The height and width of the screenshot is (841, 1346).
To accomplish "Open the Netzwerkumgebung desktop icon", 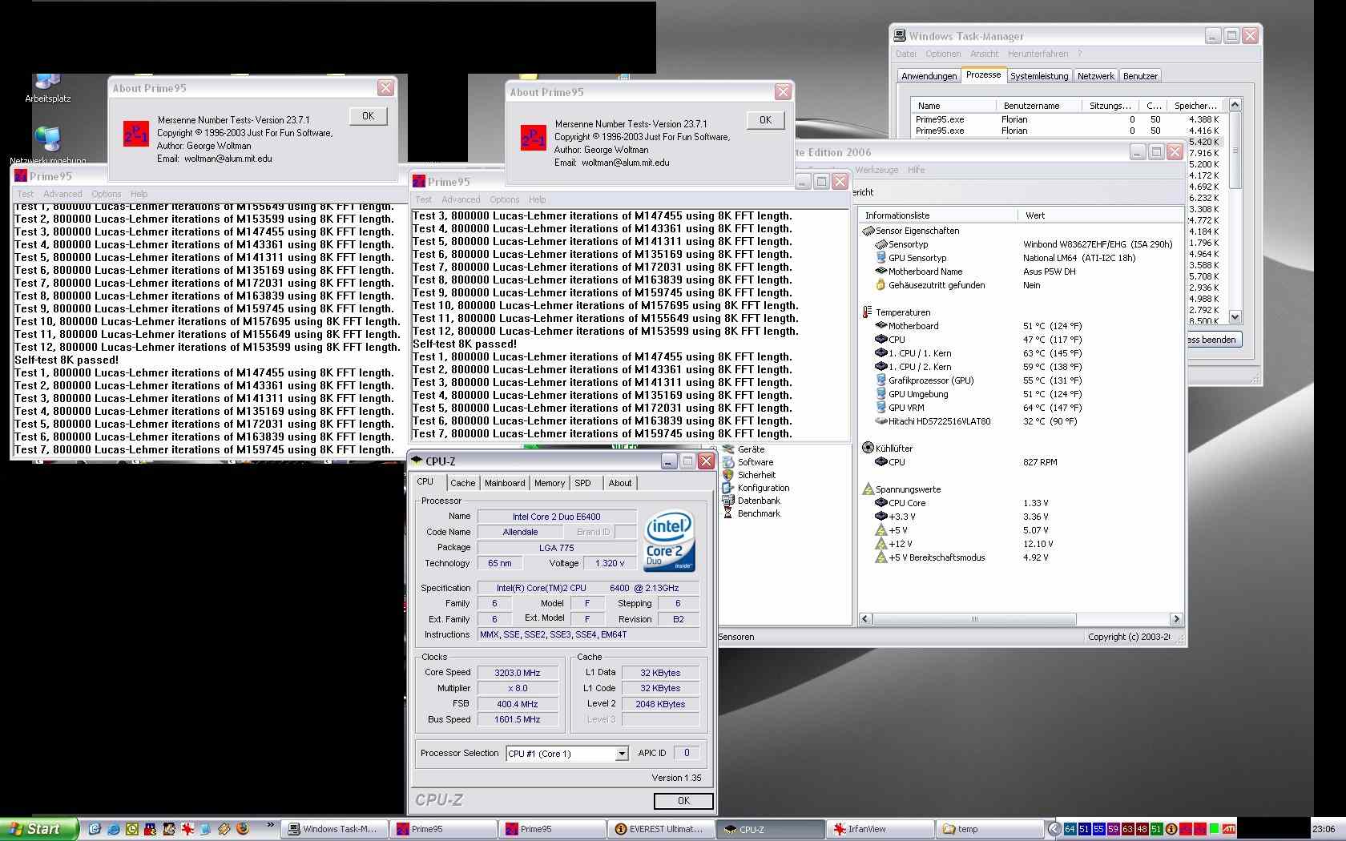I will click(48, 145).
